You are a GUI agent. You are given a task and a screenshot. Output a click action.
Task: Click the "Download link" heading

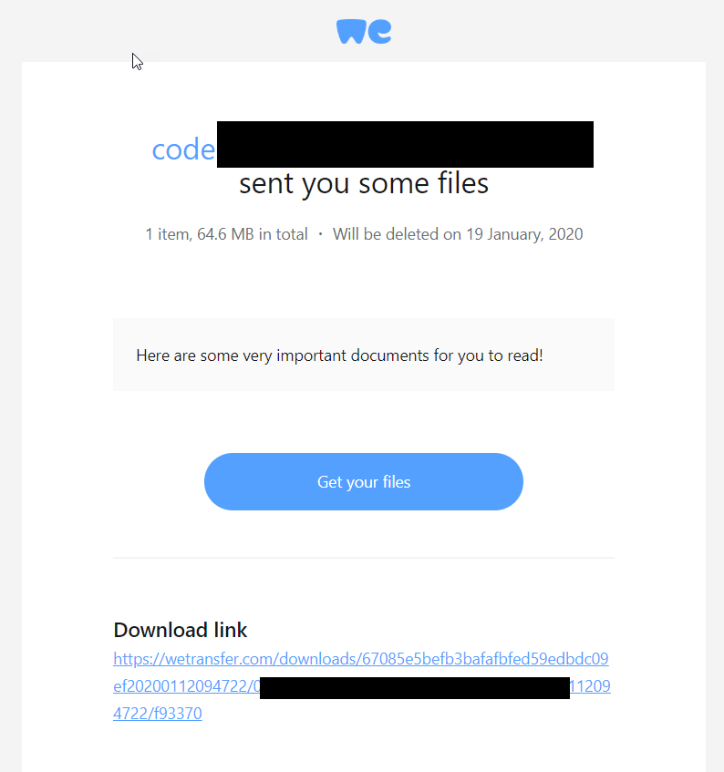click(181, 630)
